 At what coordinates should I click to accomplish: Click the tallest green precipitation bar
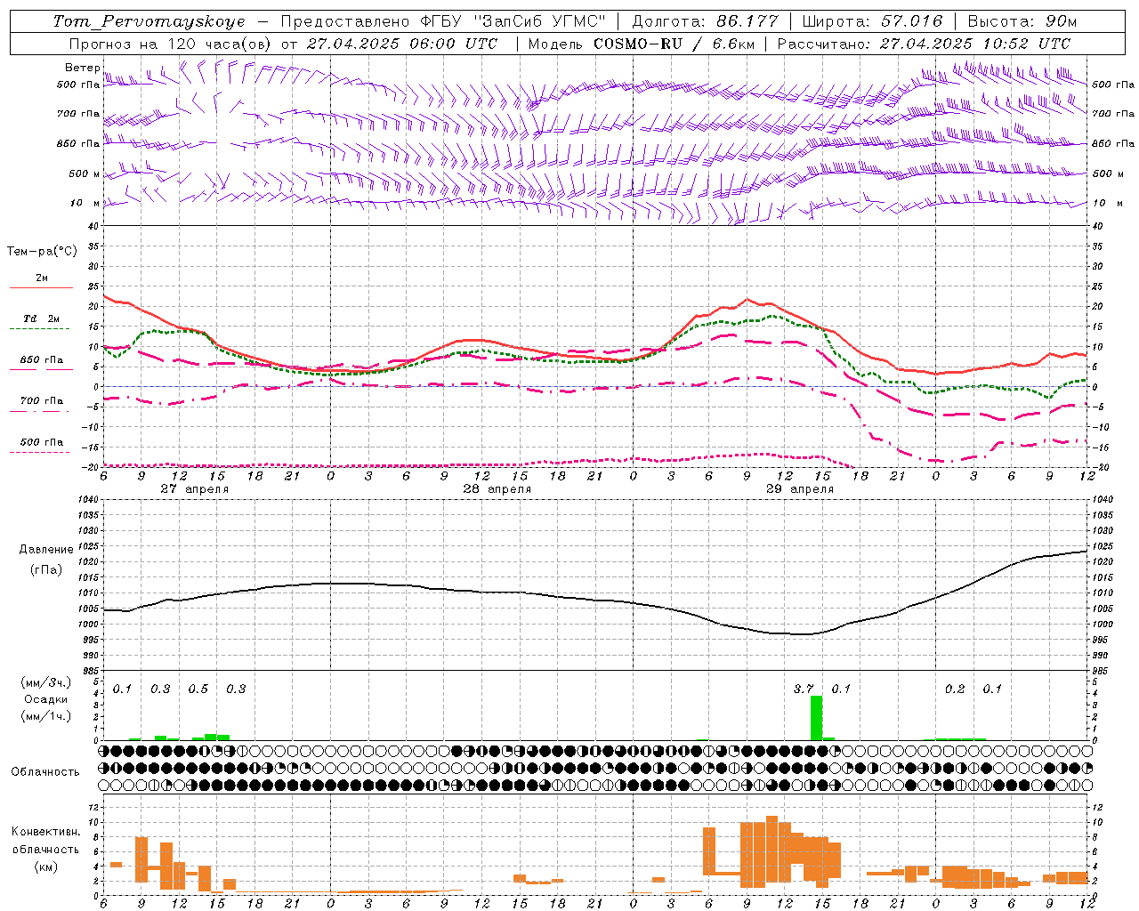pyautogui.click(x=816, y=718)
